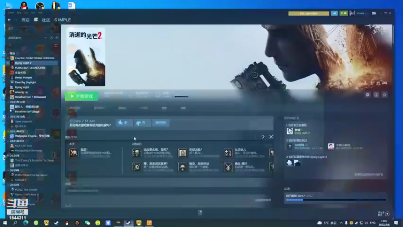Close the recent achievements panel

[x=271, y=137]
